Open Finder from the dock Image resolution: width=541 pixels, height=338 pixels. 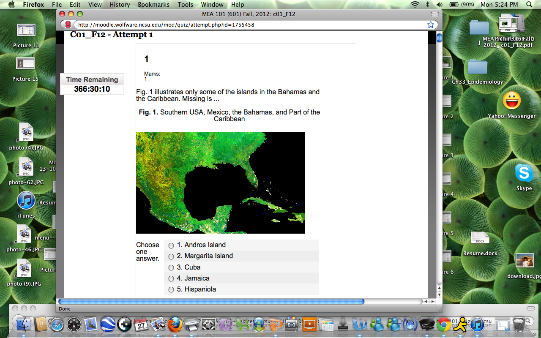click(x=23, y=324)
